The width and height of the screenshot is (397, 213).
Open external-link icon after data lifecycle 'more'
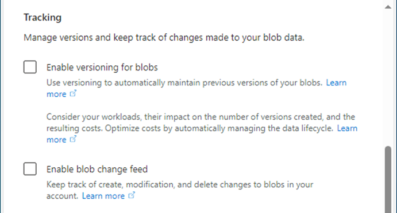(73, 139)
